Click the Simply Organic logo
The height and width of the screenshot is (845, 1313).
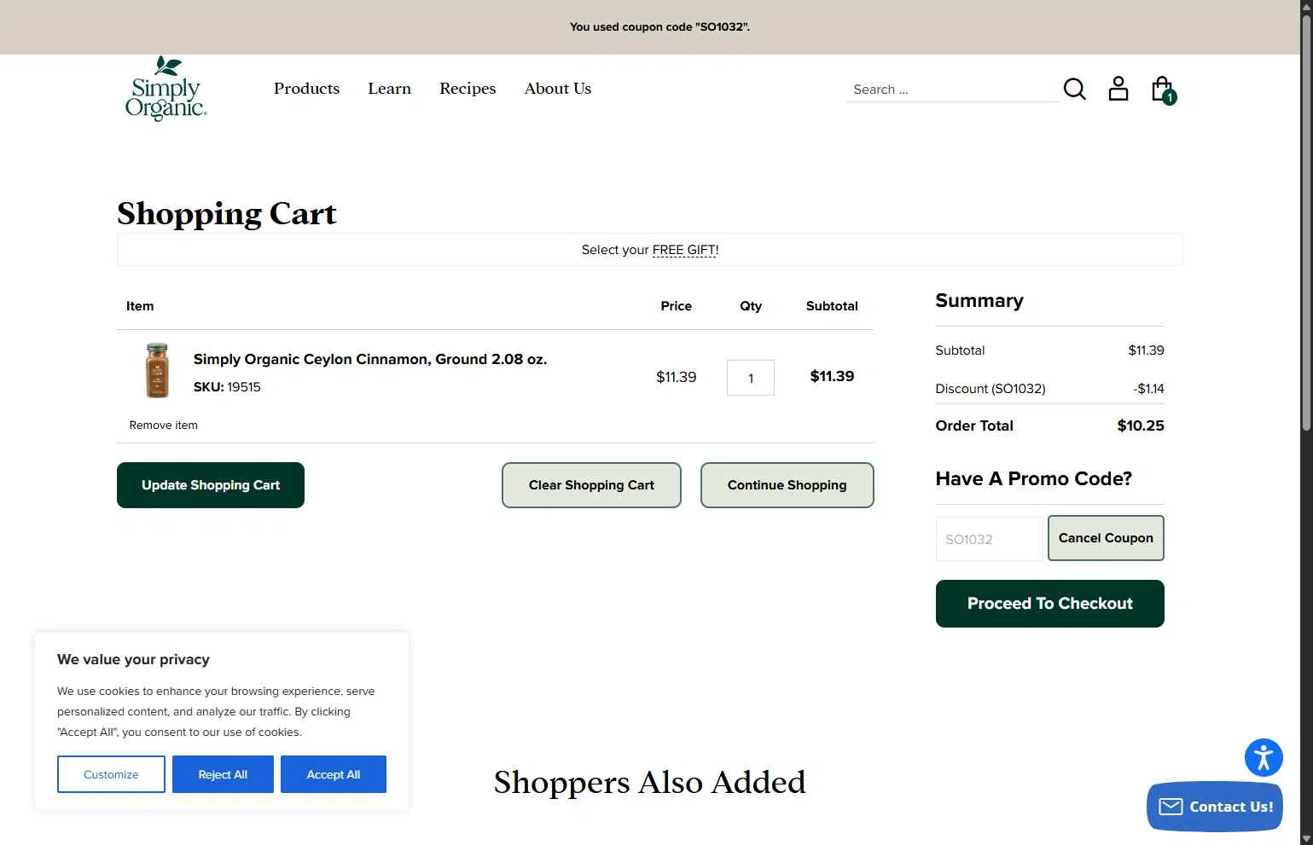(x=166, y=89)
